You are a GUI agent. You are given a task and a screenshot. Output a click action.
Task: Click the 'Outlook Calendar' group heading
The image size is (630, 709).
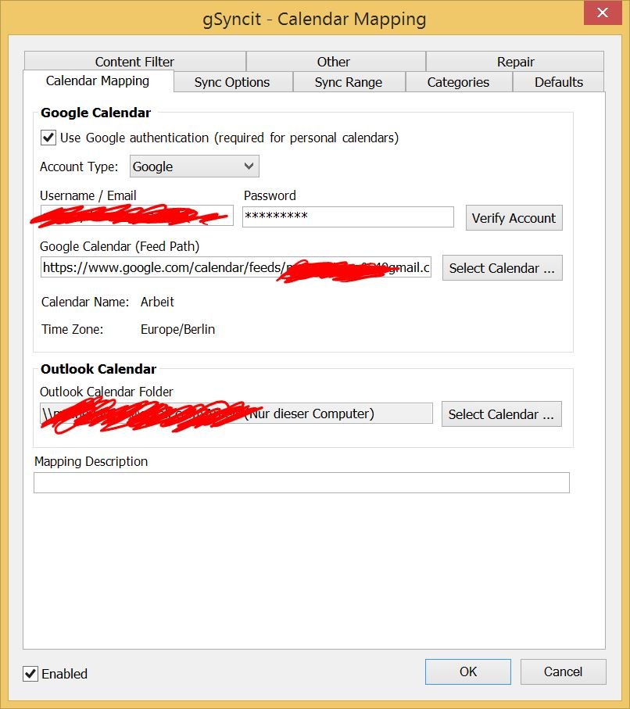click(x=98, y=369)
